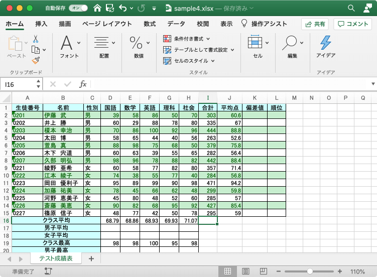Open the 校閲 tab
377x277 pixels.
click(x=203, y=24)
